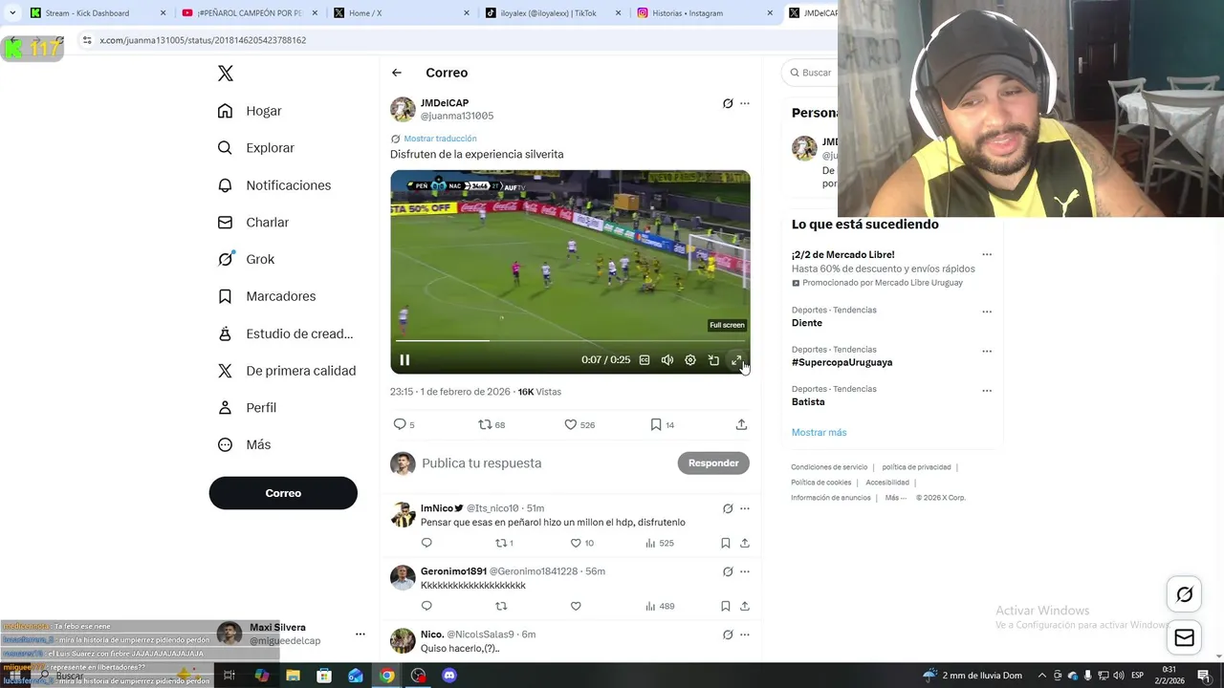The width and height of the screenshot is (1224, 688).
Task: Open Estudio de creadores in the sidebar
Action: click(x=285, y=333)
